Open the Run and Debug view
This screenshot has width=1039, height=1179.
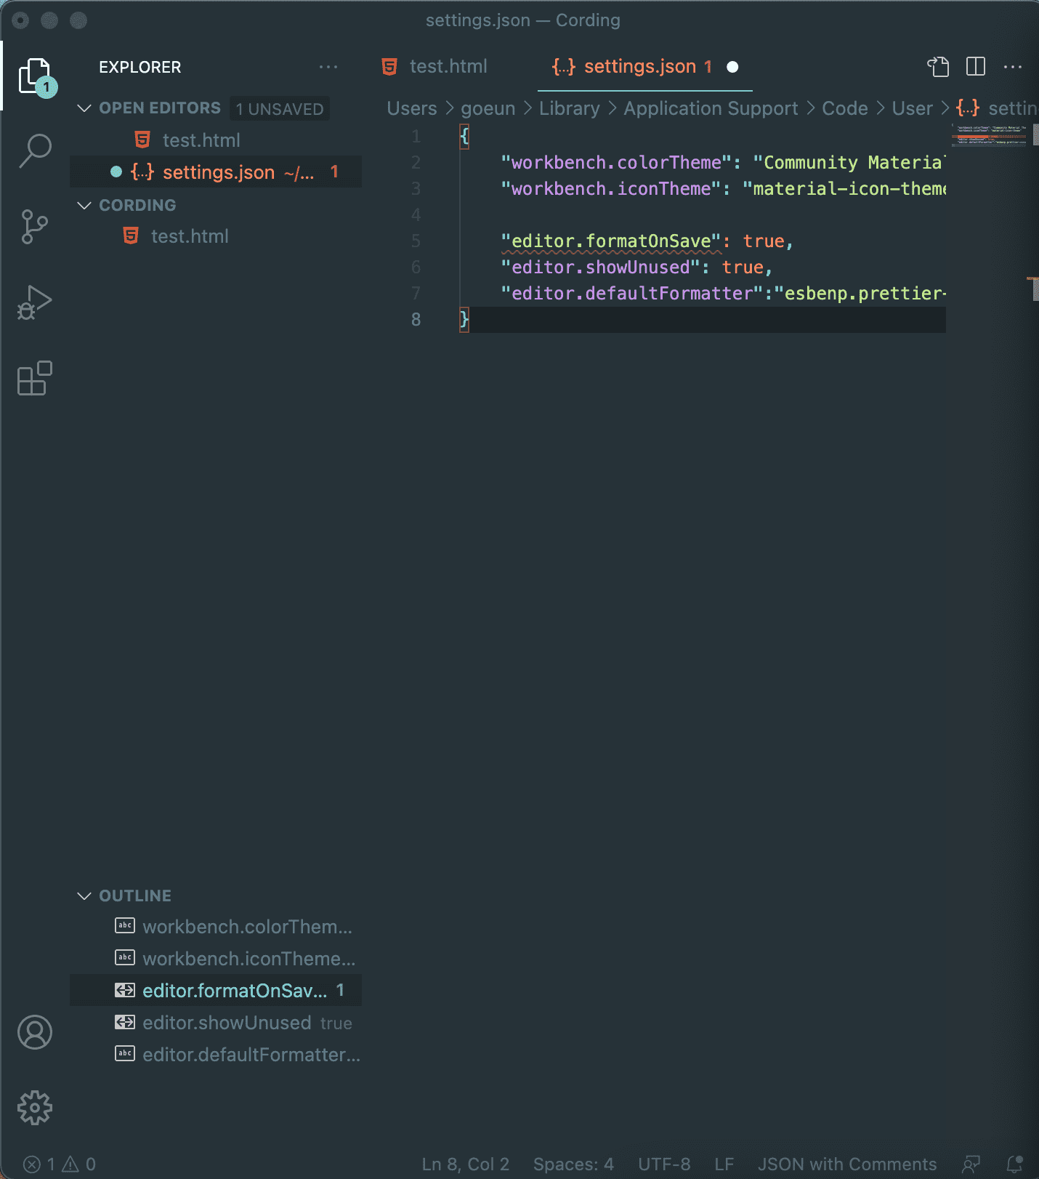click(35, 302)
